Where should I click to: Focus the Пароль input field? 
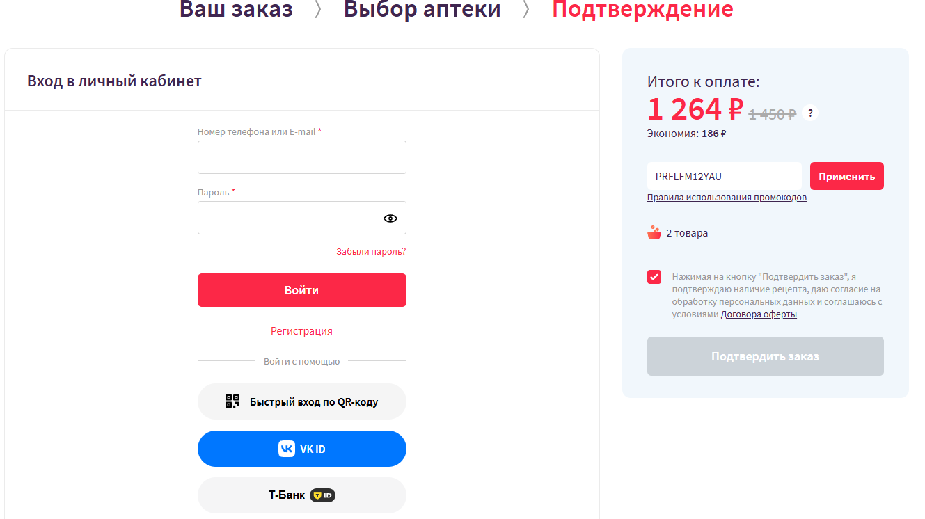pyautogui.click(x=289, y=218)
